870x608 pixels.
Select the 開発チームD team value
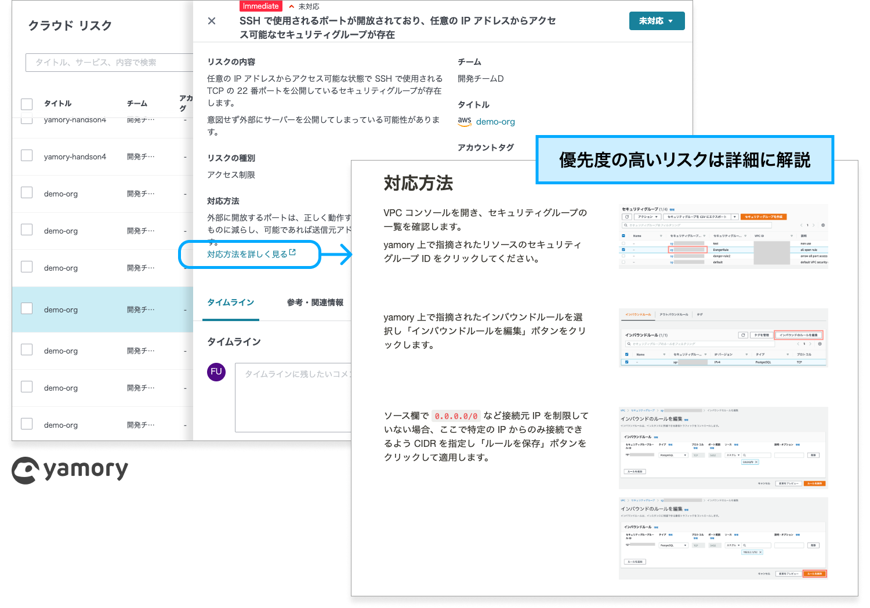[x=481, y=78]
